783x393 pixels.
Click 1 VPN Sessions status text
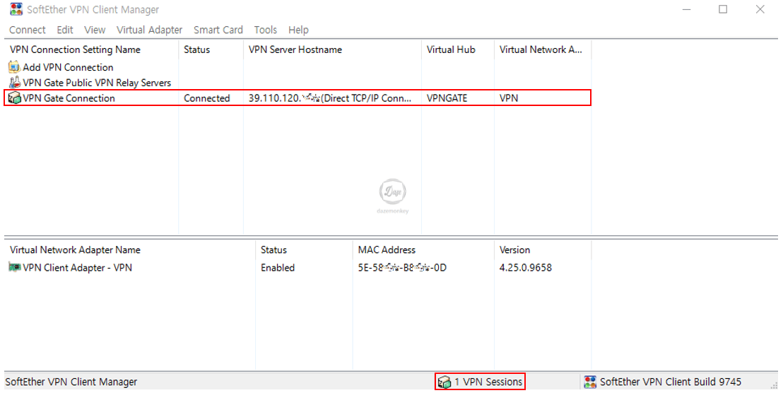pos(488,382)
